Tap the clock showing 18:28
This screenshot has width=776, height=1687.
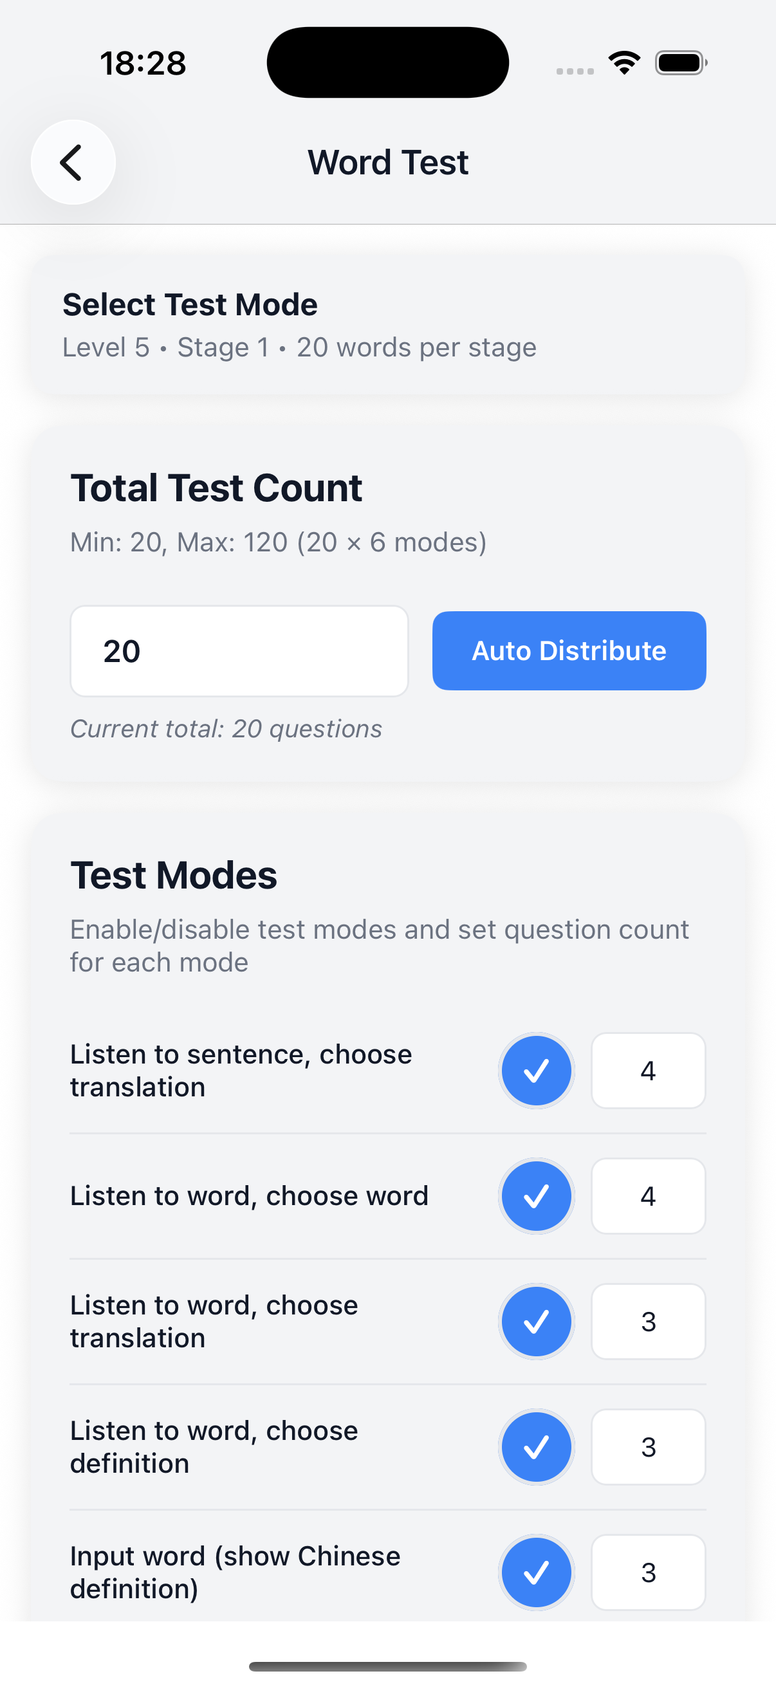(x=143, y=62)
